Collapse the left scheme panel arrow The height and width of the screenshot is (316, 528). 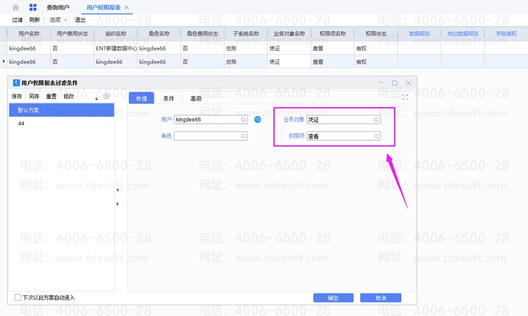117,190
